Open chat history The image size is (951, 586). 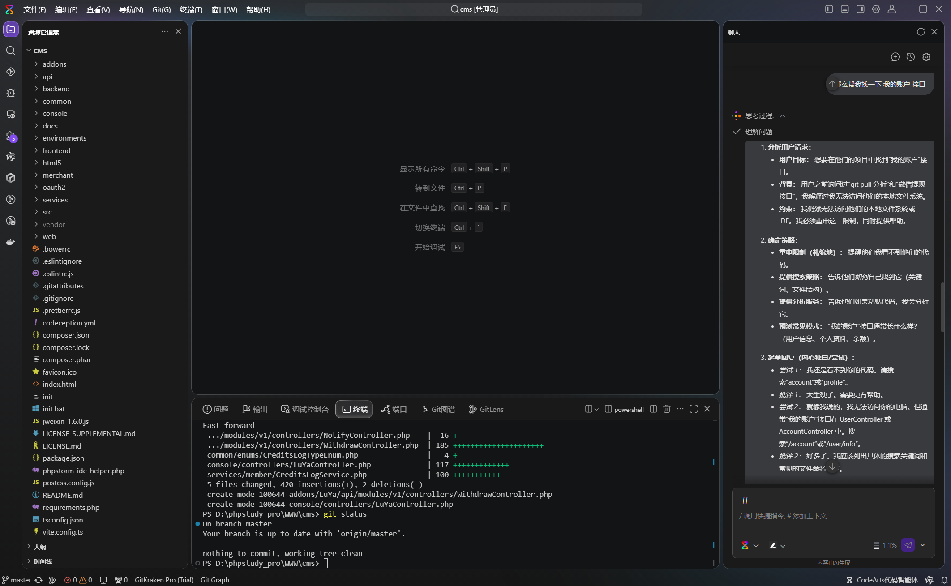(911, 57)
